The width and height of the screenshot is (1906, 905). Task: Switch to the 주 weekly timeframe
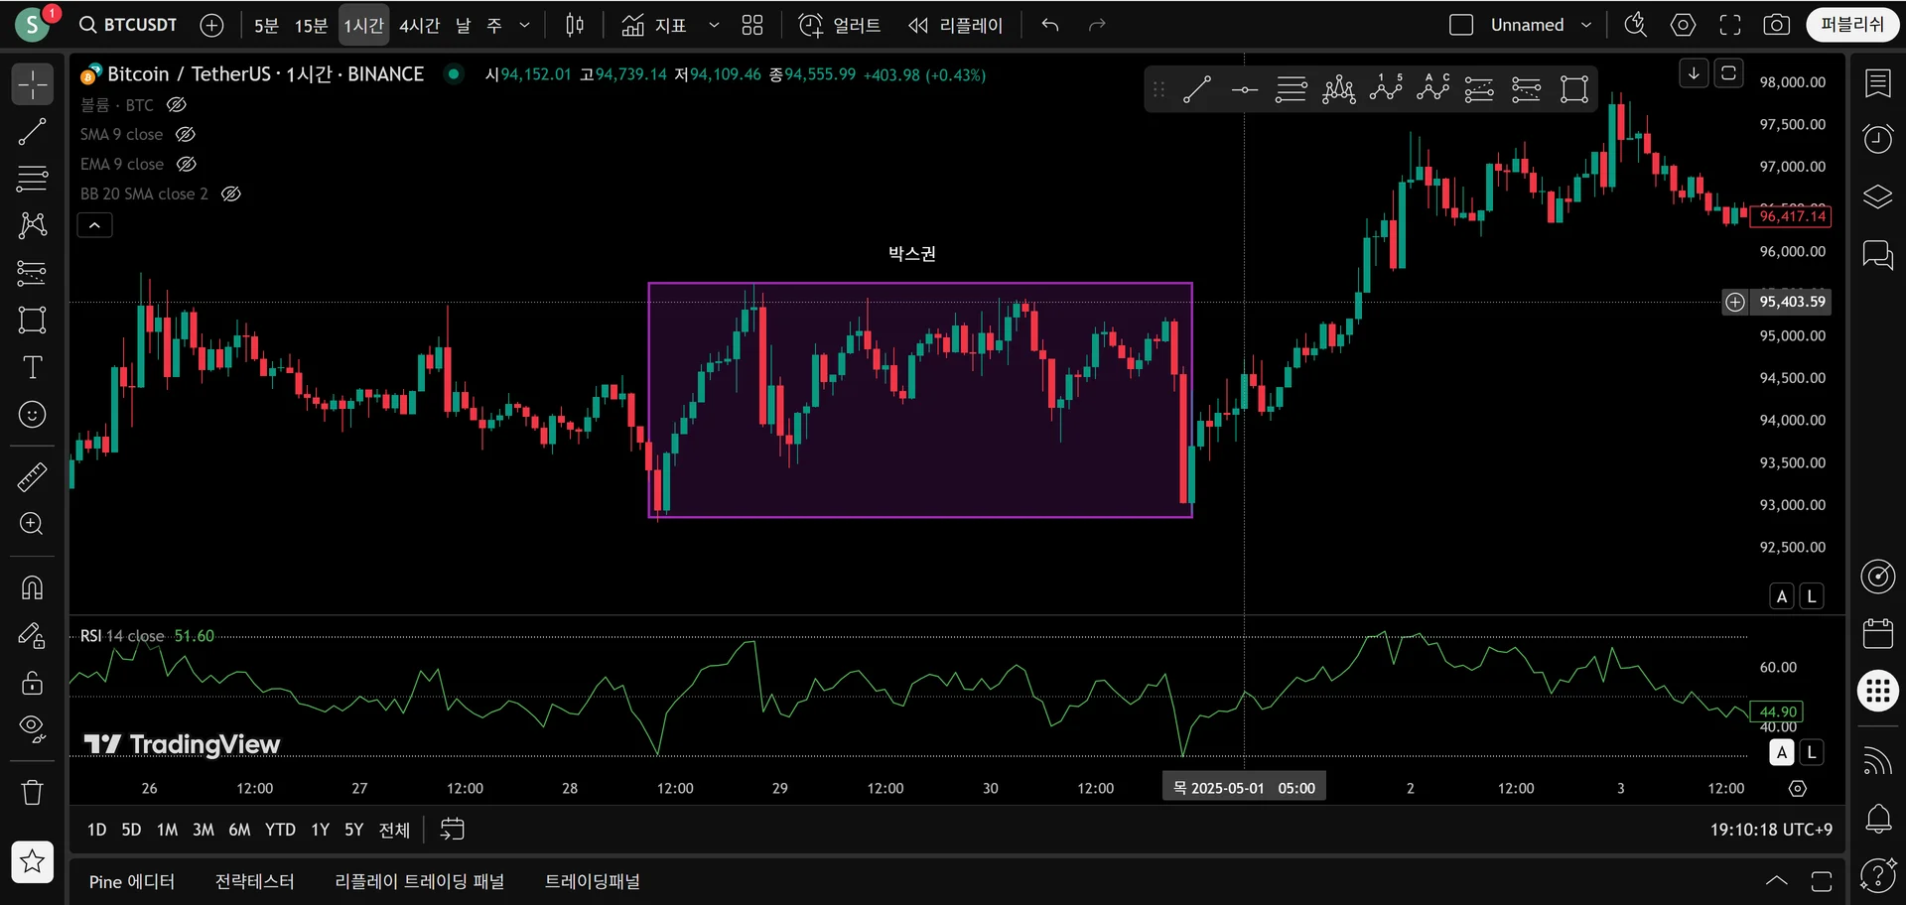click(494, 25)
